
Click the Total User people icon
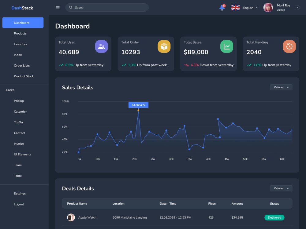click(101, 46)
